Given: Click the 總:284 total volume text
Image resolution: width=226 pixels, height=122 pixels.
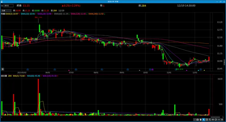Looking at the screenshot, I should point(142,6).
